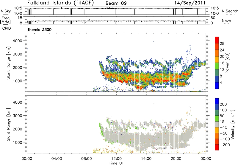This screenshot has height=165, width=238.
Task: Click the blue bottom of the Power colorbar
Action: 217,85
